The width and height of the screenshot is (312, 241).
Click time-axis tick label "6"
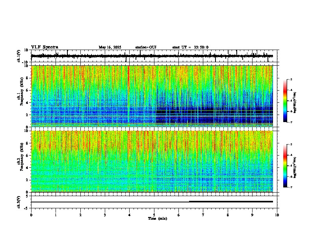(x=179, y=215)
